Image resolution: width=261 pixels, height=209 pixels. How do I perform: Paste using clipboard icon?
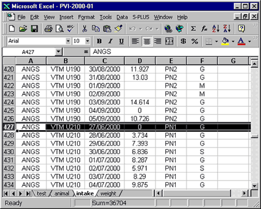click(107, 29)
